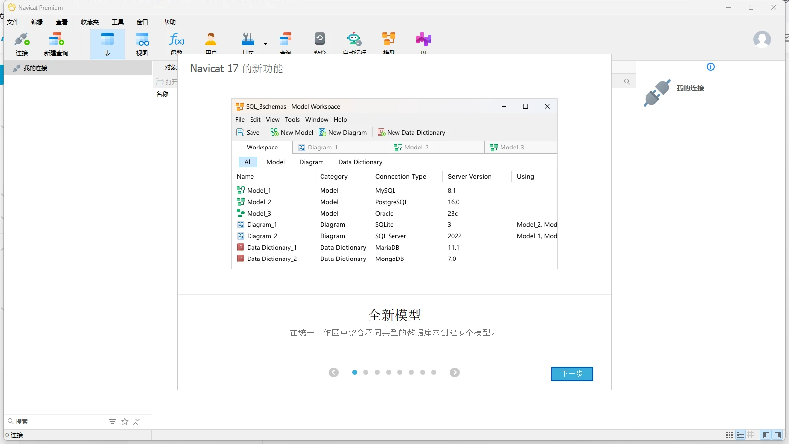Image resolution: width=789 pixels, height=444 pixels.
Task: Expand the dropdown arrow beside the tools icon
Action: (265, 44)
